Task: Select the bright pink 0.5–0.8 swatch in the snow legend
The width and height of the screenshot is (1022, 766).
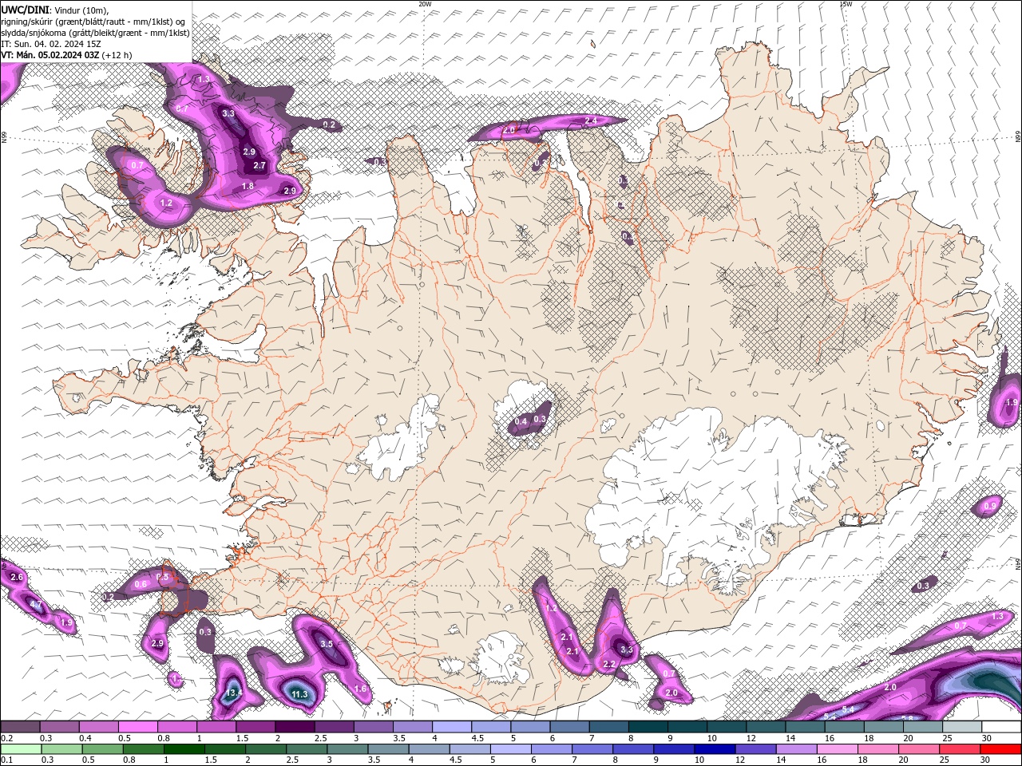Action: (x=137, y=726)
